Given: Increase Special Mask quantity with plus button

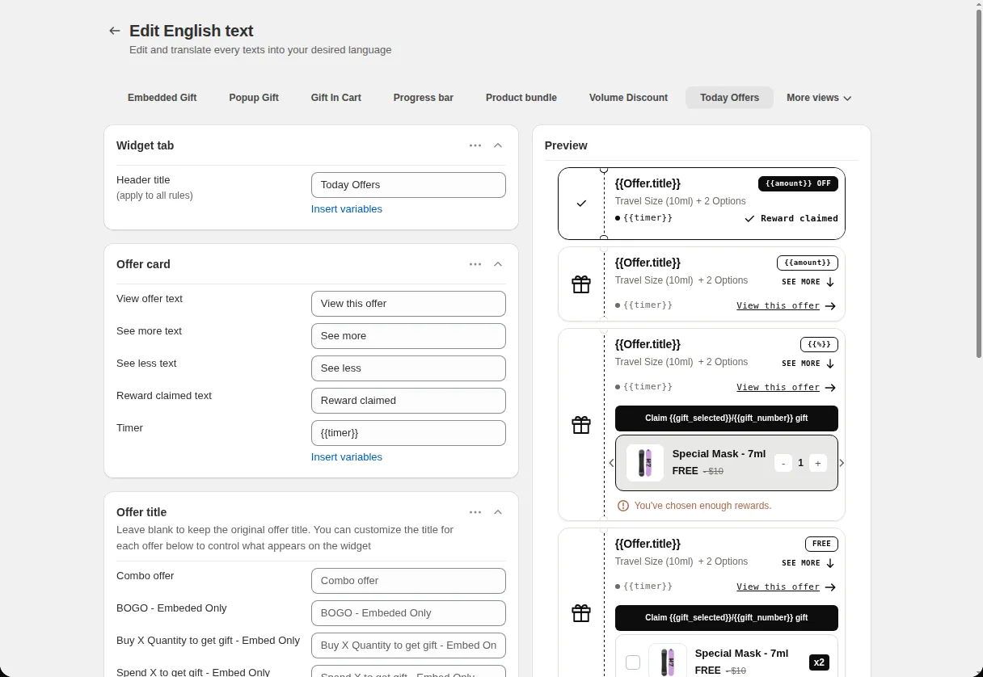Looking at the screenshot, I should [818, 463].
